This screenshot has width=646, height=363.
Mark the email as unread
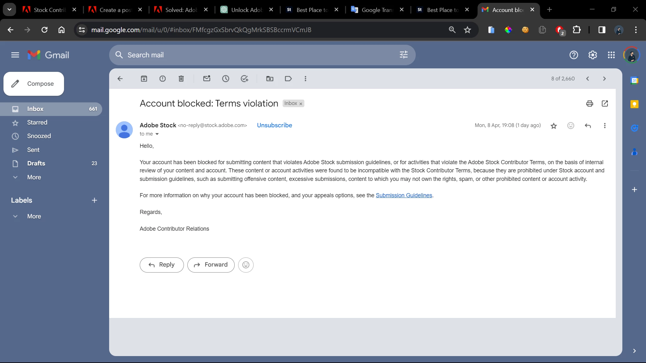(x=207, y=79)
